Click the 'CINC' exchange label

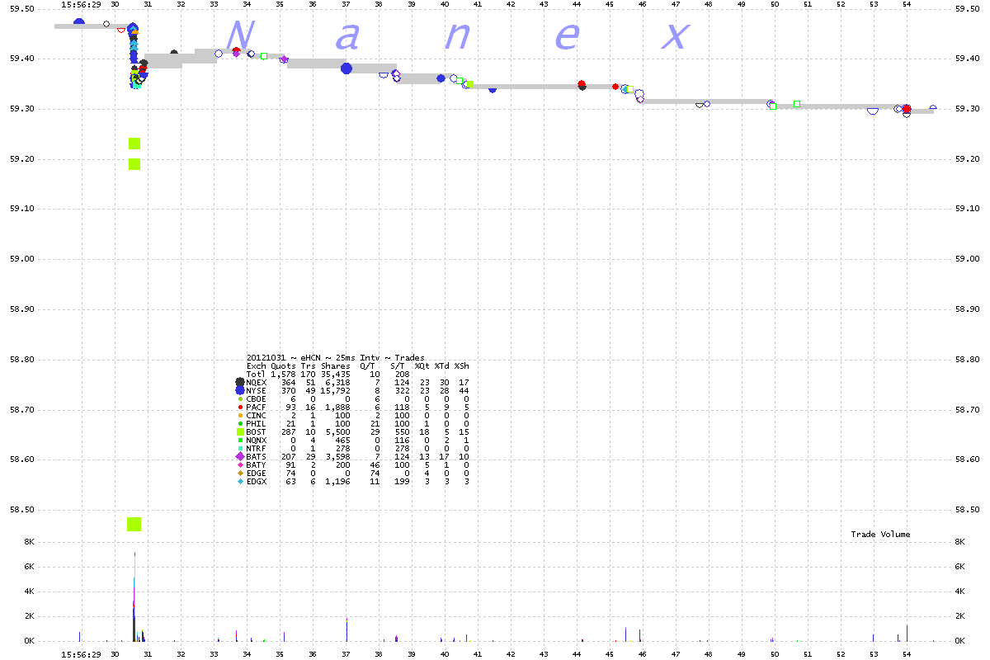click(257, 415)
